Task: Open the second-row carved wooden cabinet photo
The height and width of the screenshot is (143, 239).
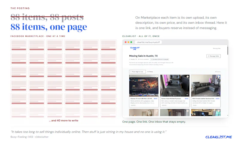Action: [175, 113]
